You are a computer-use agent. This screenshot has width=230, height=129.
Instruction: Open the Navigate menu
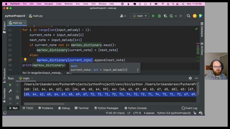[x=49, y=4]
